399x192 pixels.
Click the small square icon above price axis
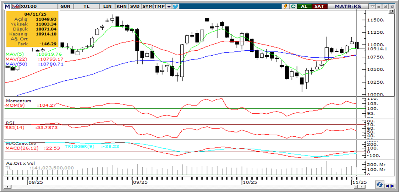[x=391, y=11]
